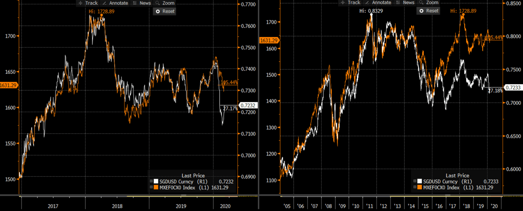Activate the Track crosshair in the right chart
523x211 pixels.
click(350, 3)
